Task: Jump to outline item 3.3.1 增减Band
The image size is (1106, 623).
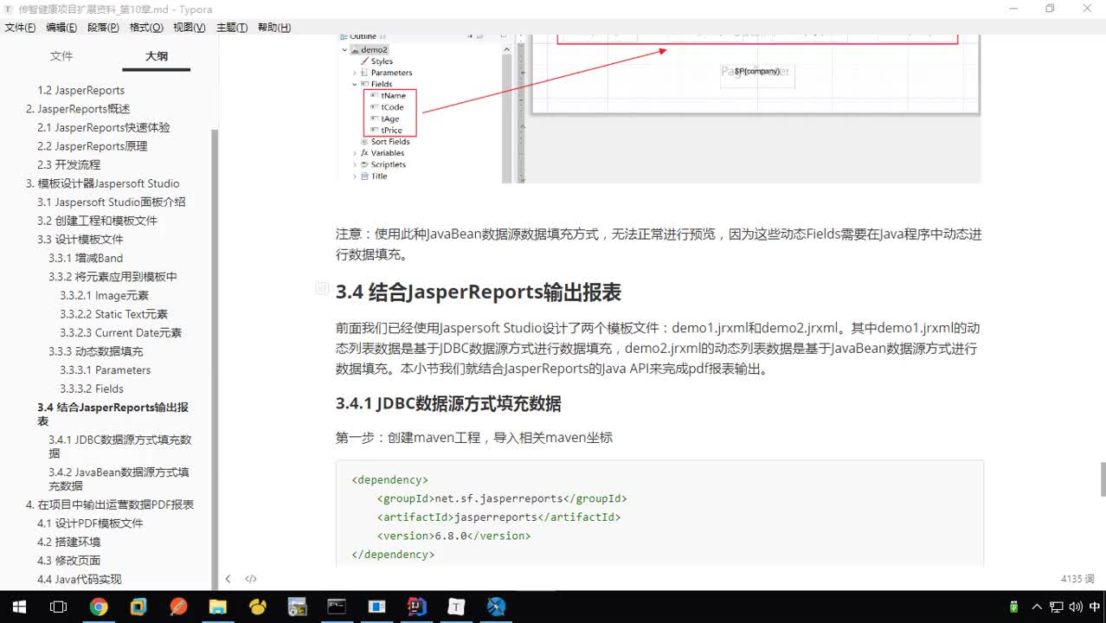Action: pos(86,258)
